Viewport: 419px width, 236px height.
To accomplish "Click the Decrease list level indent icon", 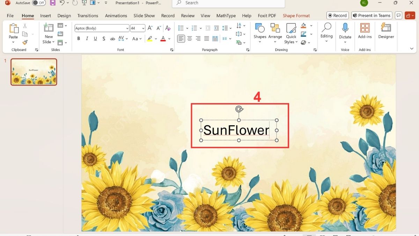I will pos(208,28).
